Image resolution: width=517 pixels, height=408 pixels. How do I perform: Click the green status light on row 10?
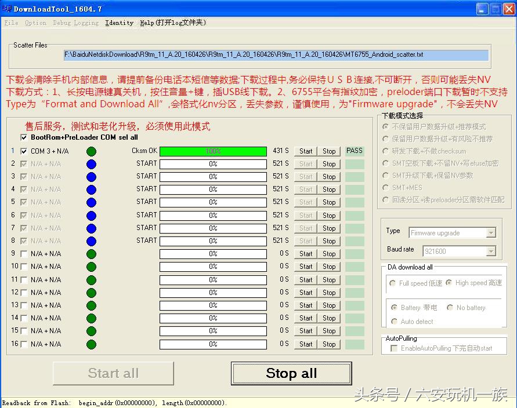click(x=92, y=267)
